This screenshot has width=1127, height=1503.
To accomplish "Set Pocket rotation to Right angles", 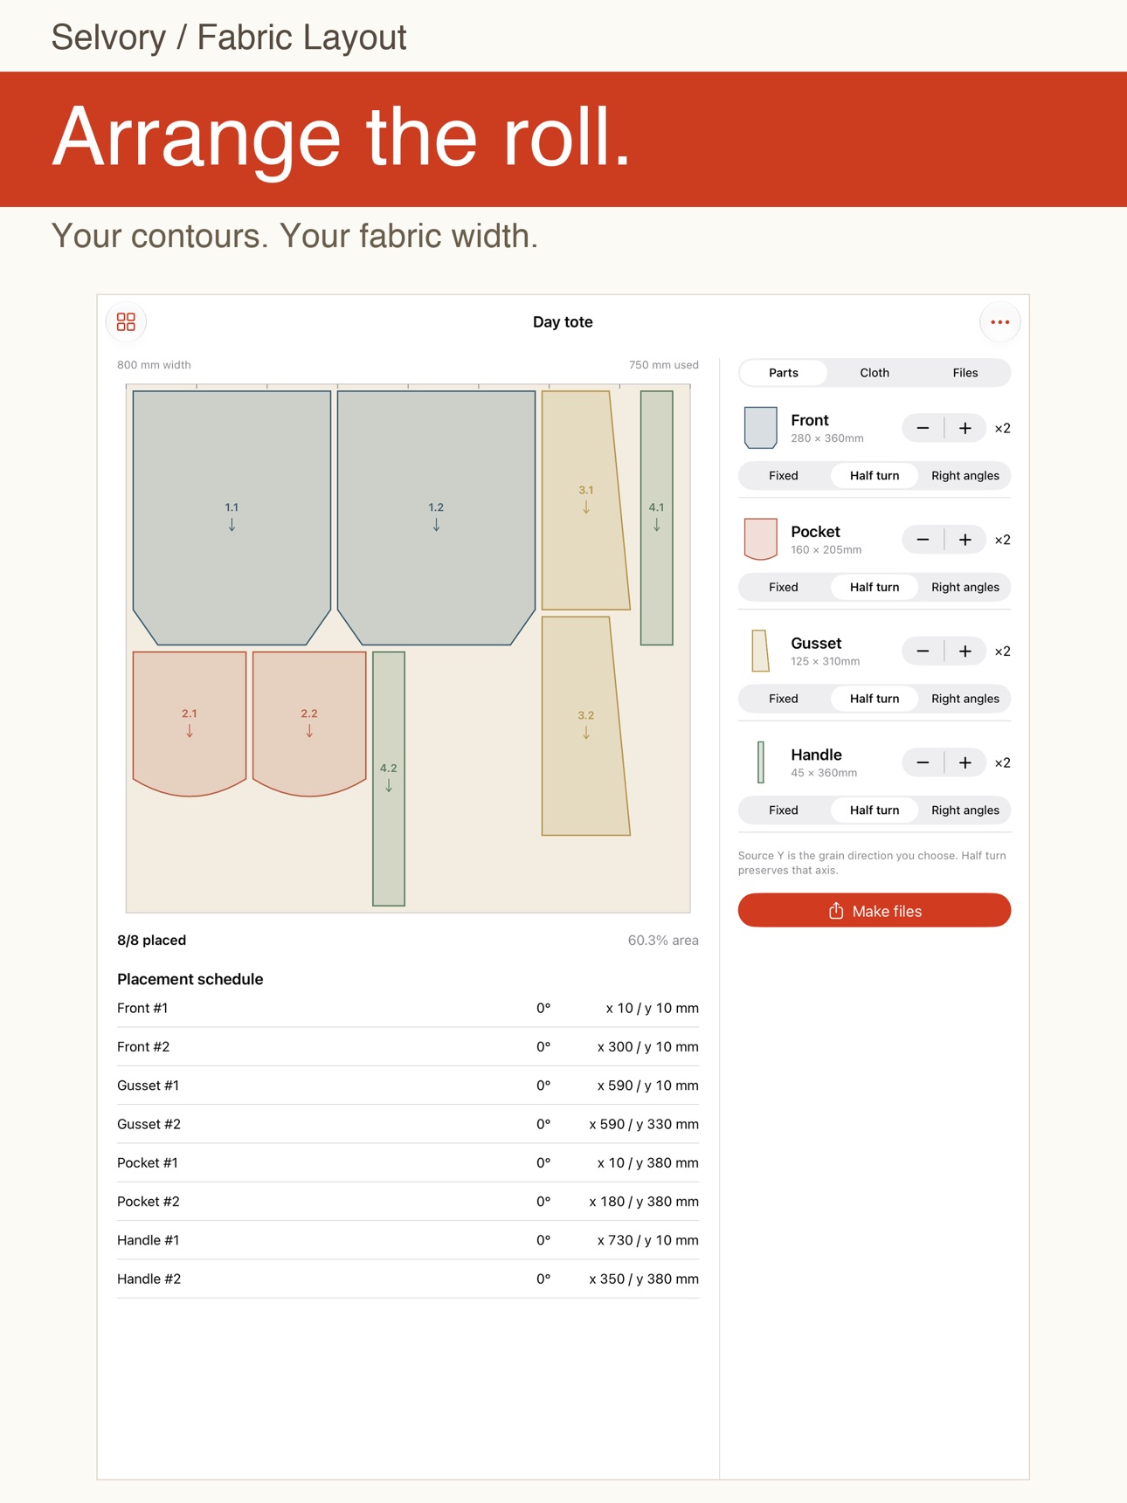I will pos(965,587).
